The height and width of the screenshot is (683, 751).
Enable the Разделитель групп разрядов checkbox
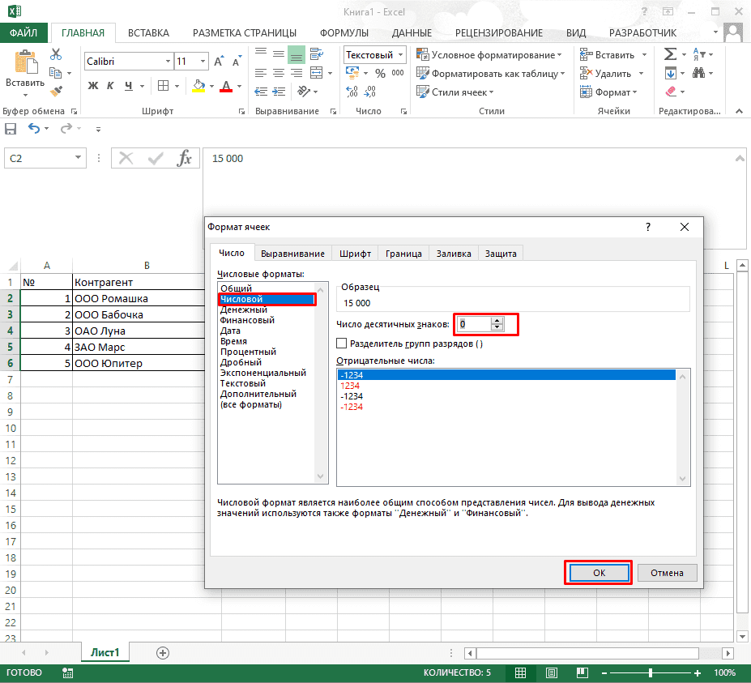coord(342,343)
